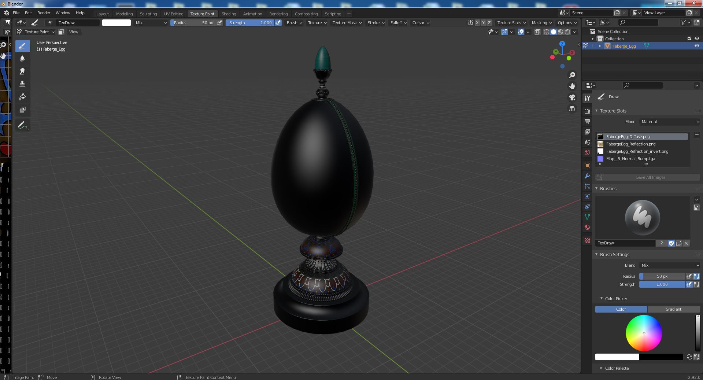Select the Gradient color mode button
The height and width of the screenshot is (380, 703).
(x=673, y=309)
